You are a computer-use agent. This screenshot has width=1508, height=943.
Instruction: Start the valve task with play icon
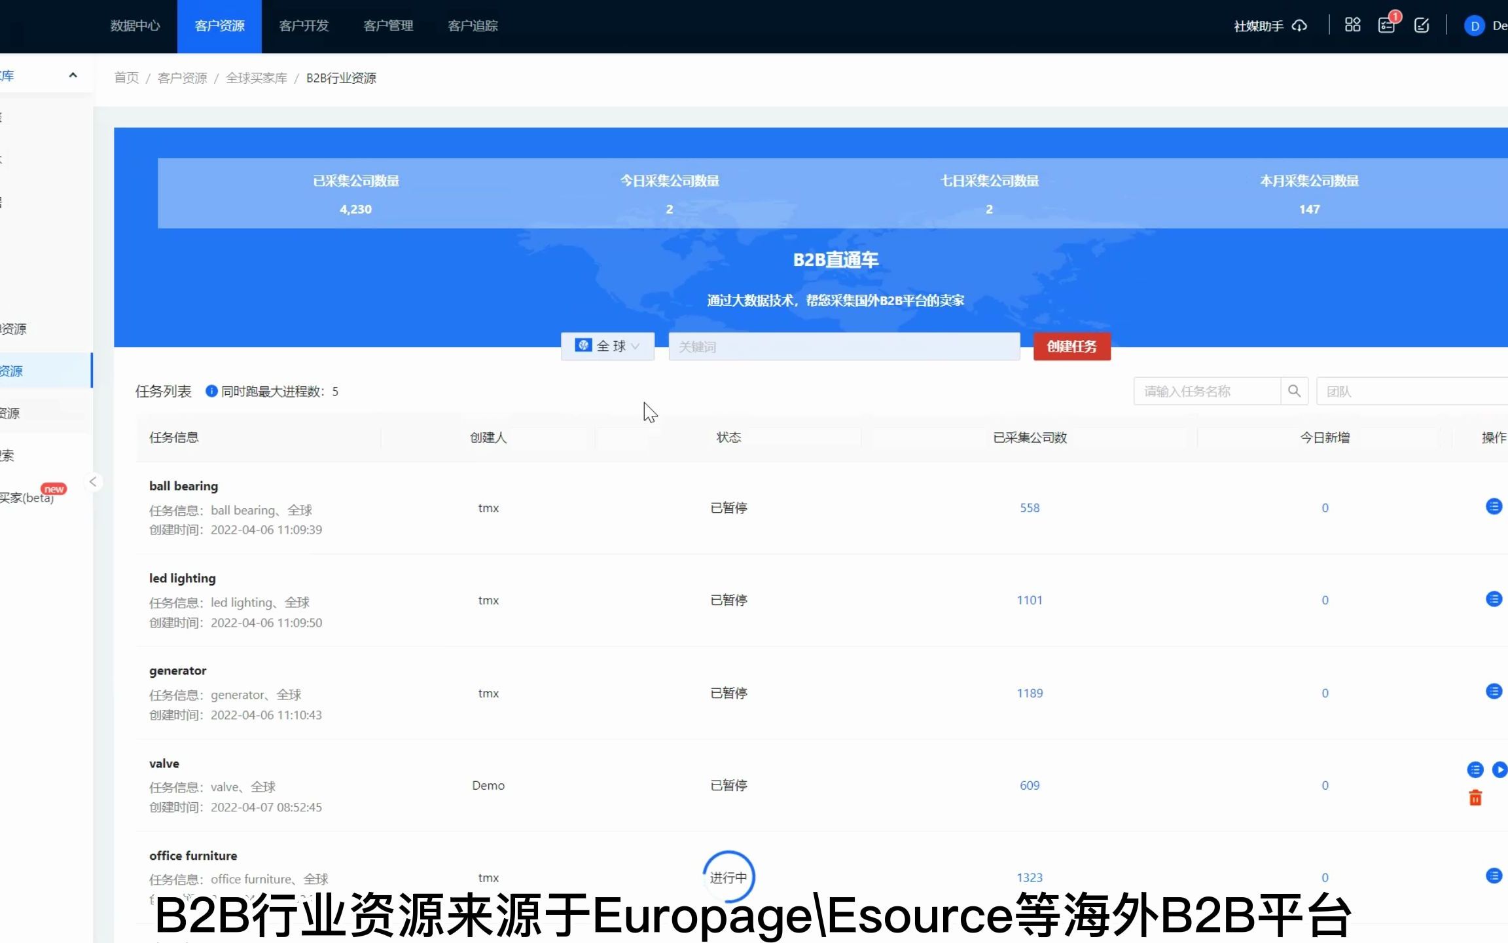pyautogui.click(x=1499, y=769)
